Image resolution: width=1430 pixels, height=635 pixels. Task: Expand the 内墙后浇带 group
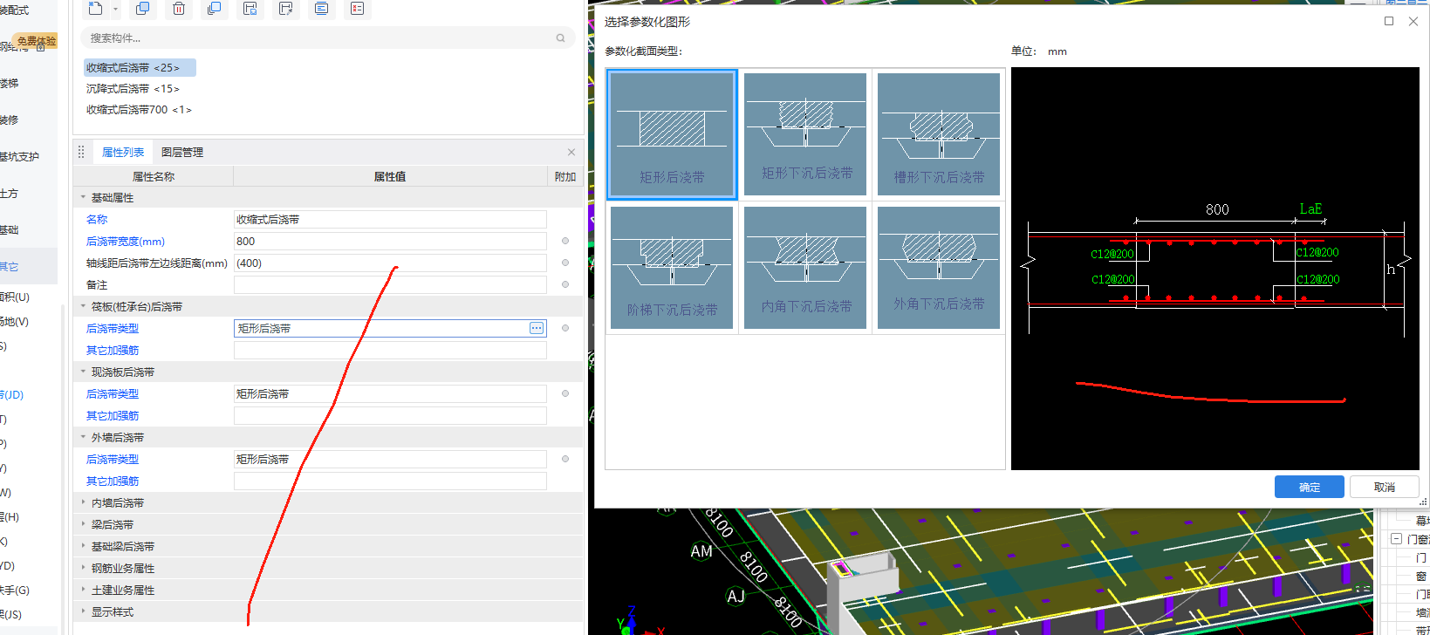84,502
